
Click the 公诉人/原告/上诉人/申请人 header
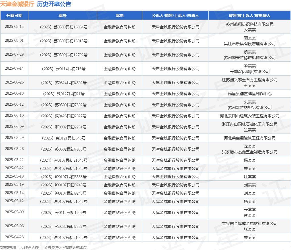tap(175, 16)
